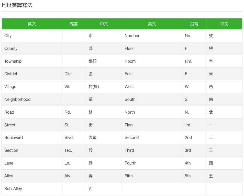This screenshot has height=196, width=244.
Task: Select the Dist. abbreviation cell
Action: pyautogui.click(x=69, y=74)
